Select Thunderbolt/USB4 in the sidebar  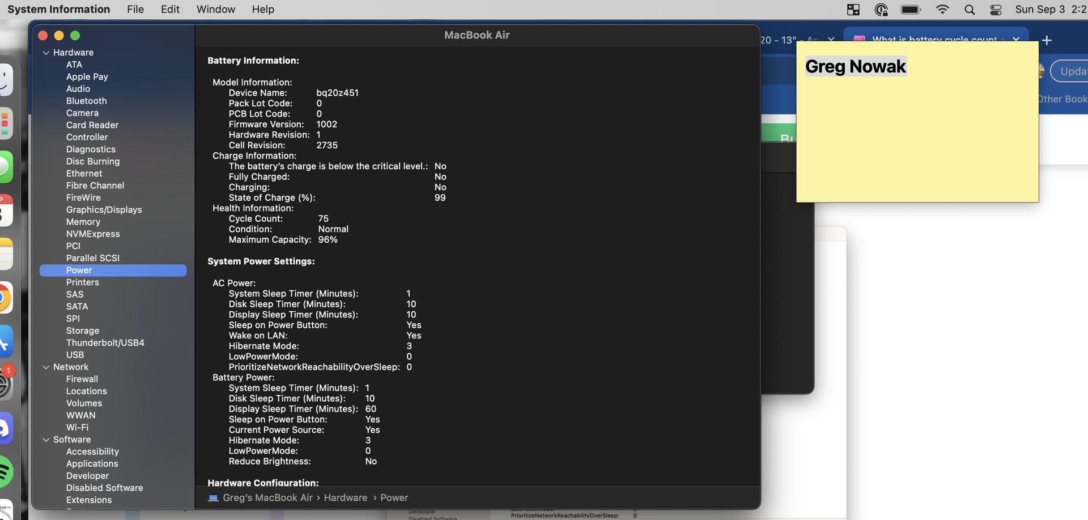[x=105, y=343]
